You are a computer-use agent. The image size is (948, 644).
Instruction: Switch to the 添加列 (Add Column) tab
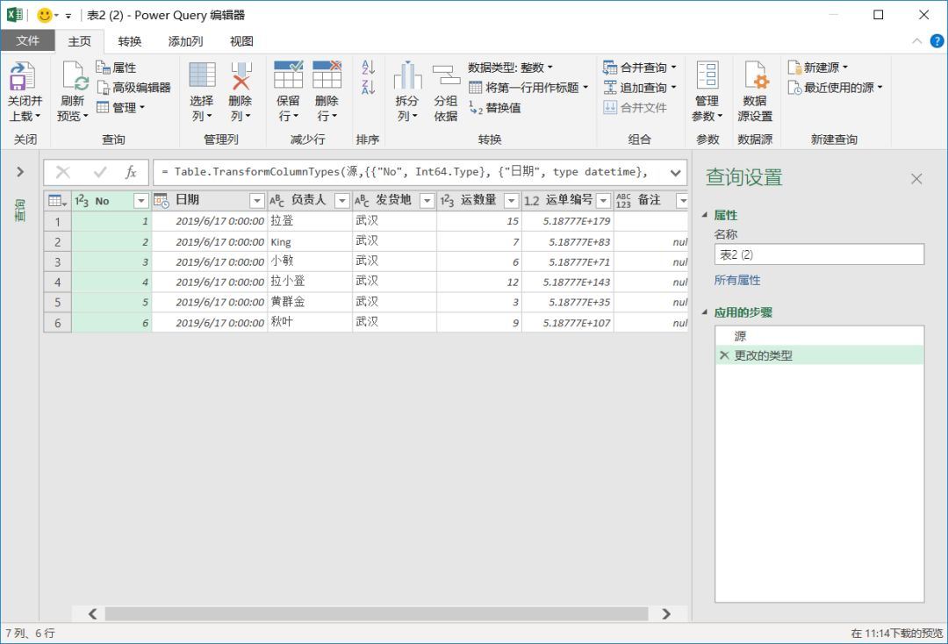coord(185,41)
